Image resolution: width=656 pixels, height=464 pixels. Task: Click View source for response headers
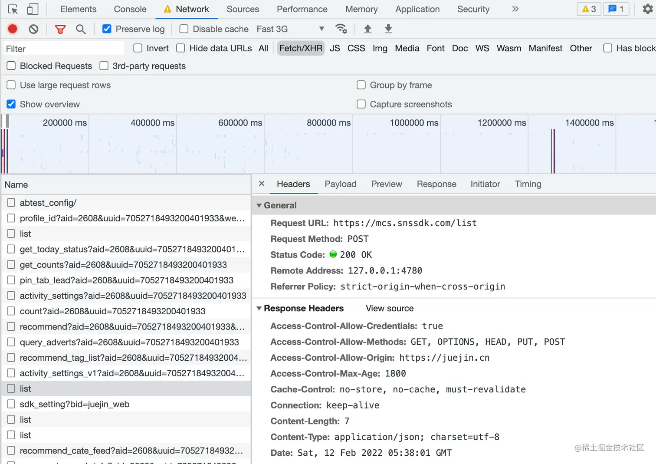coord(390,308)
